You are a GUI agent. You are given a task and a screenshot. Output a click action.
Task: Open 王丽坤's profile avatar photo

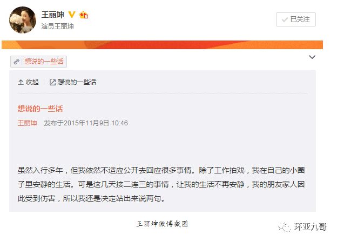pos(23,20)
